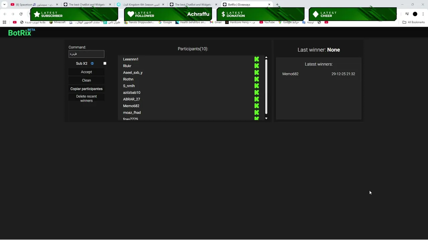This screenshot has height=240, width=428.
Task: Switch to the first 'The best ChatBot and Widgets' tab
Action: (x=87, y=5)
